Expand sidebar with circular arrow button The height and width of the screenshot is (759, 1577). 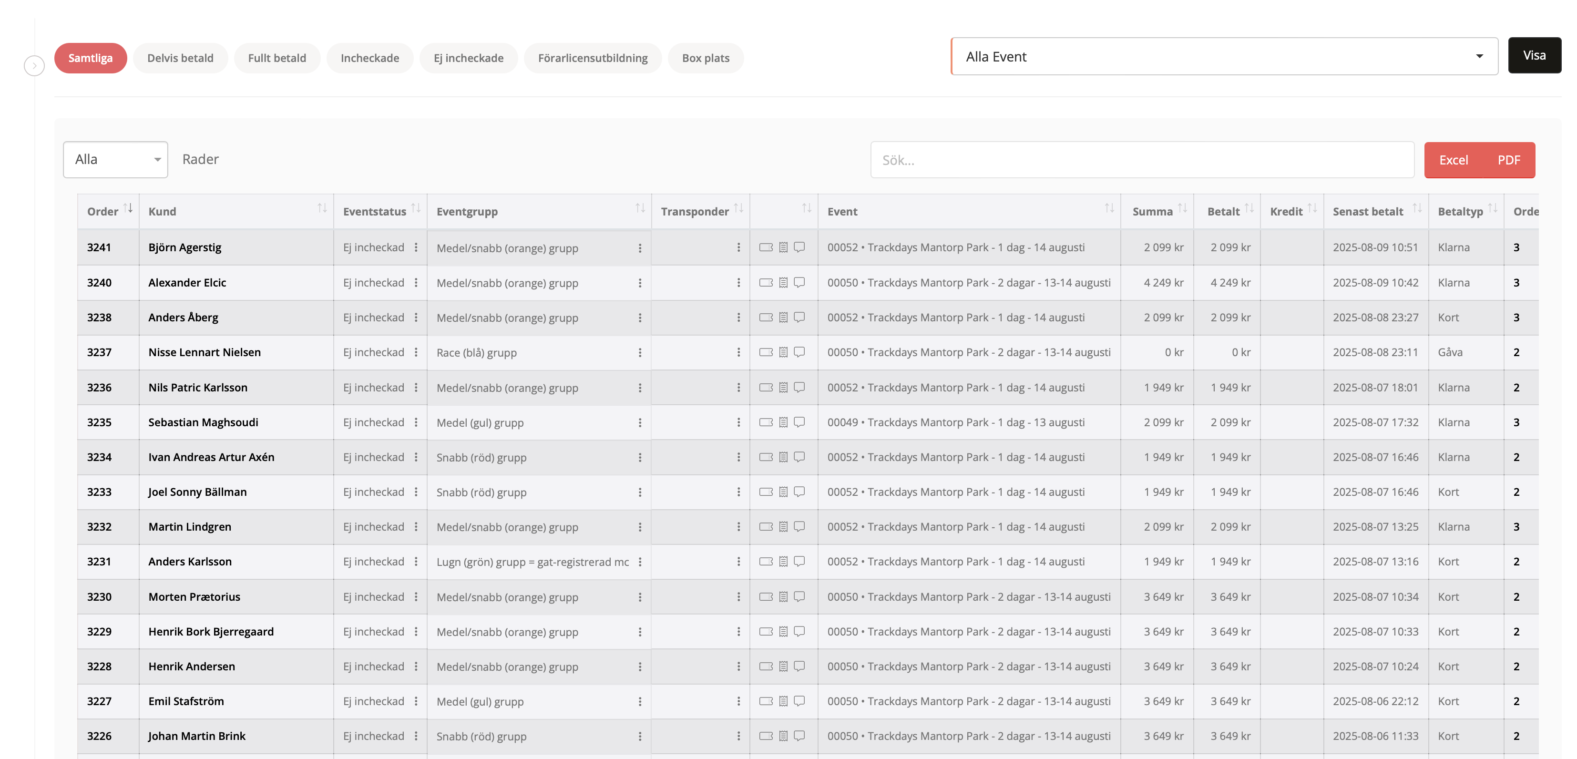click(x=34, y=65)
